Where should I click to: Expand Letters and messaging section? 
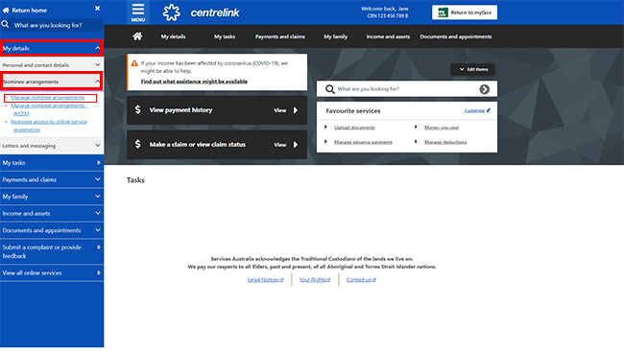tap(52, 146)
